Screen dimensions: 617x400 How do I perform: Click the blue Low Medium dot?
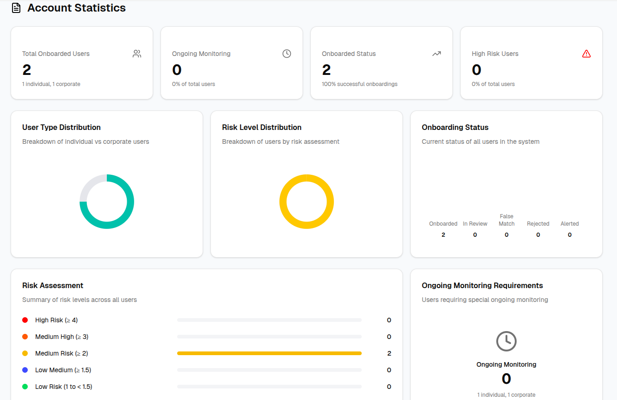point(25,370)
